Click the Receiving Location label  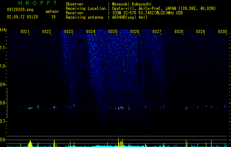tap(86, 8)
